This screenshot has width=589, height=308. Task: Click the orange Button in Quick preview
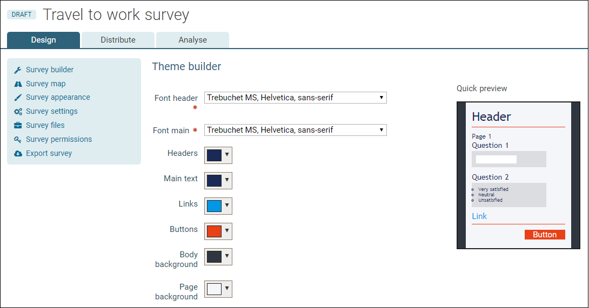545,235
